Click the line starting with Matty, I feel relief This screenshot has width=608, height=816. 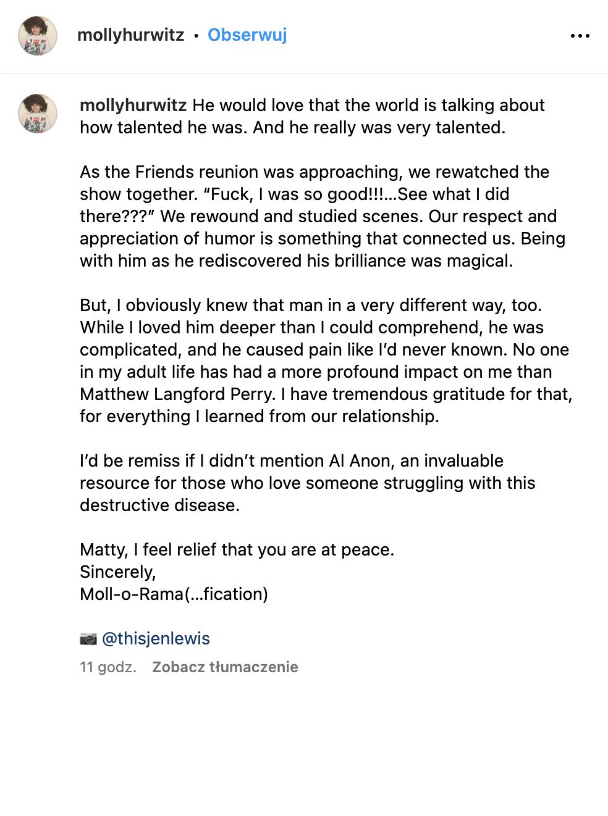click(237, 549)
